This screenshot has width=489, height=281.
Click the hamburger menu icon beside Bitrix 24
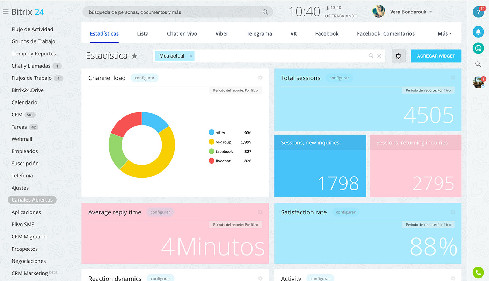click(6, 12)
